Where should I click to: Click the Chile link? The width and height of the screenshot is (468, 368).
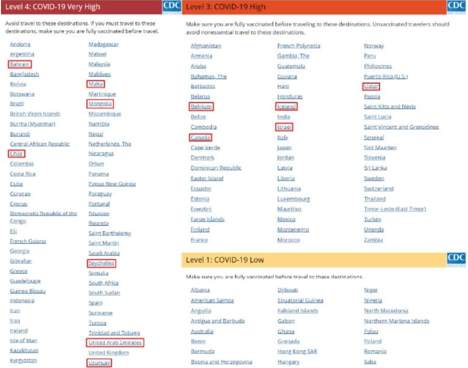point(16,154)
